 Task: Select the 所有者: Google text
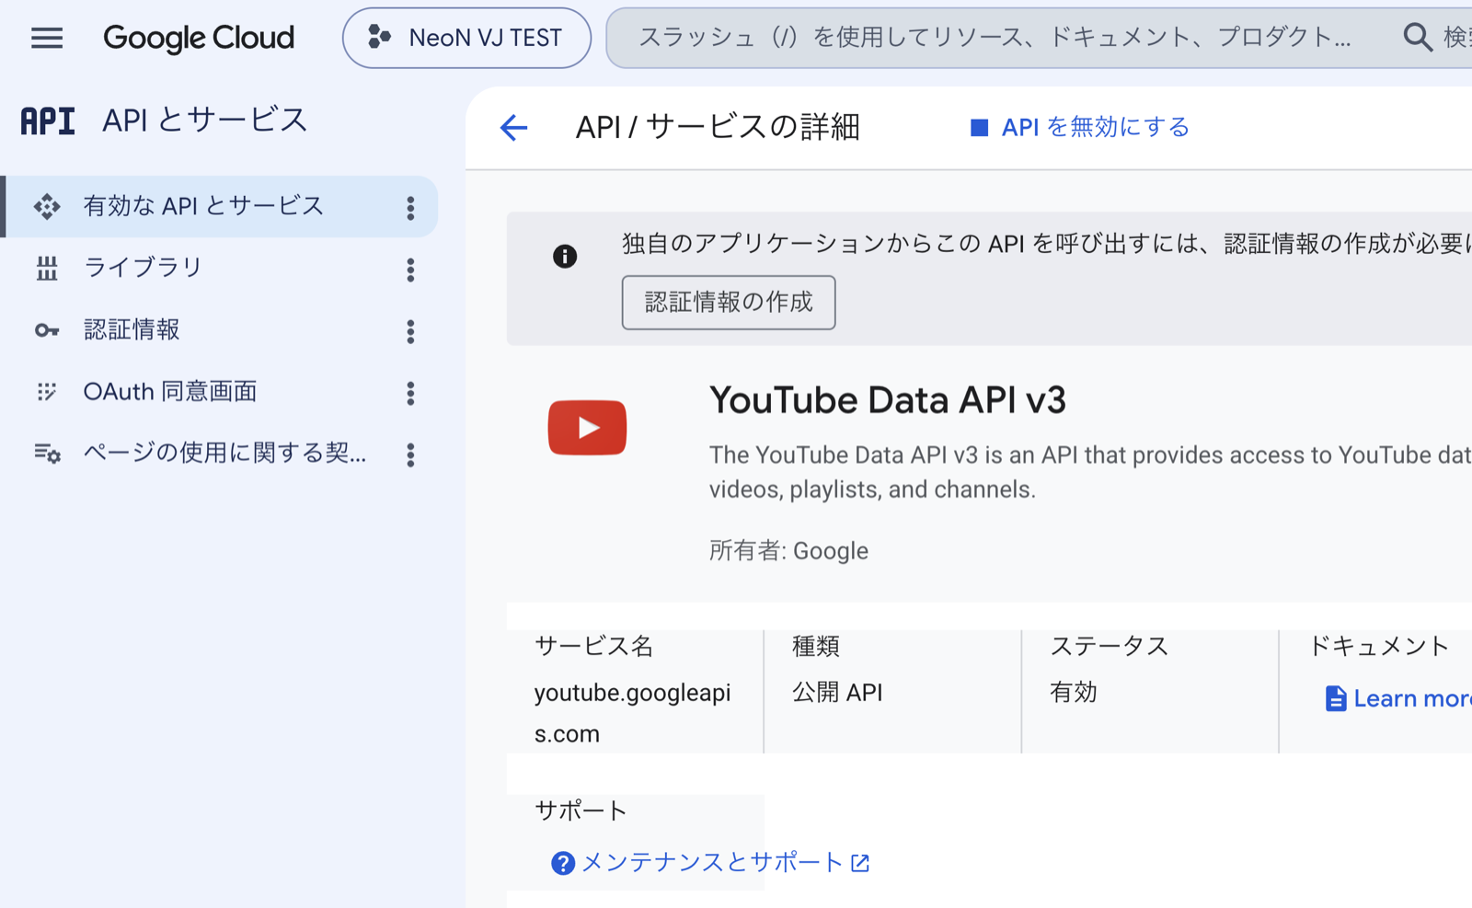(x=788, y=551)
